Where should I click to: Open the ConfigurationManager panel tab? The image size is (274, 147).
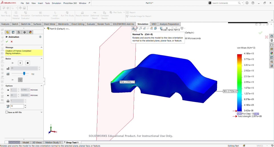pyautogui.click(x=19, y=32)
